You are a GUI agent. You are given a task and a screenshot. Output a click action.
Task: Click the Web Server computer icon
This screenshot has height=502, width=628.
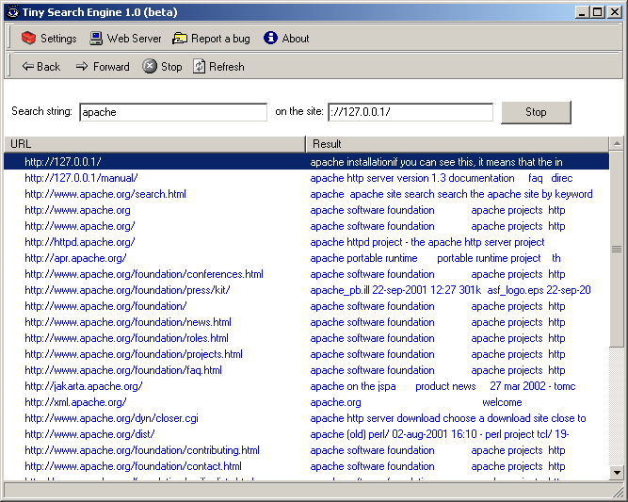click(x=96, y=39)
